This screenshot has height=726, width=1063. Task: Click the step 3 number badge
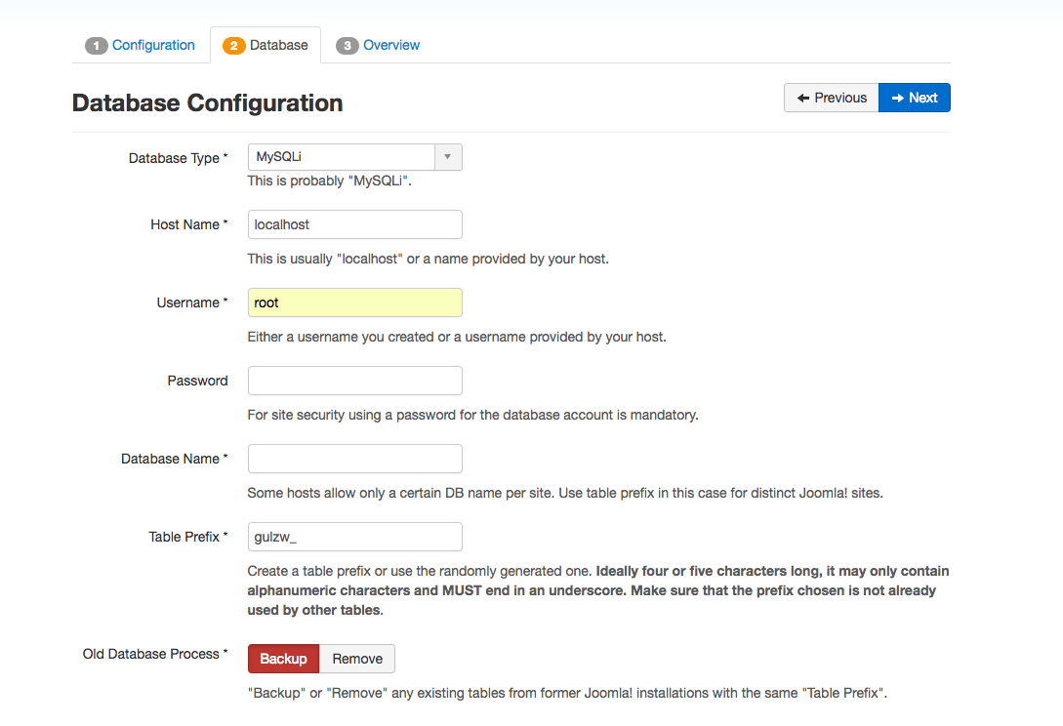[x=348, y=46]
